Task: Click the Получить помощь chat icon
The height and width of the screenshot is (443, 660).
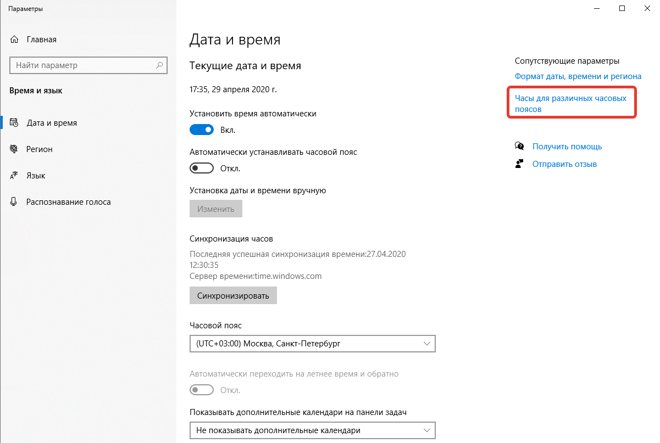Action: [x=519, y=147]
